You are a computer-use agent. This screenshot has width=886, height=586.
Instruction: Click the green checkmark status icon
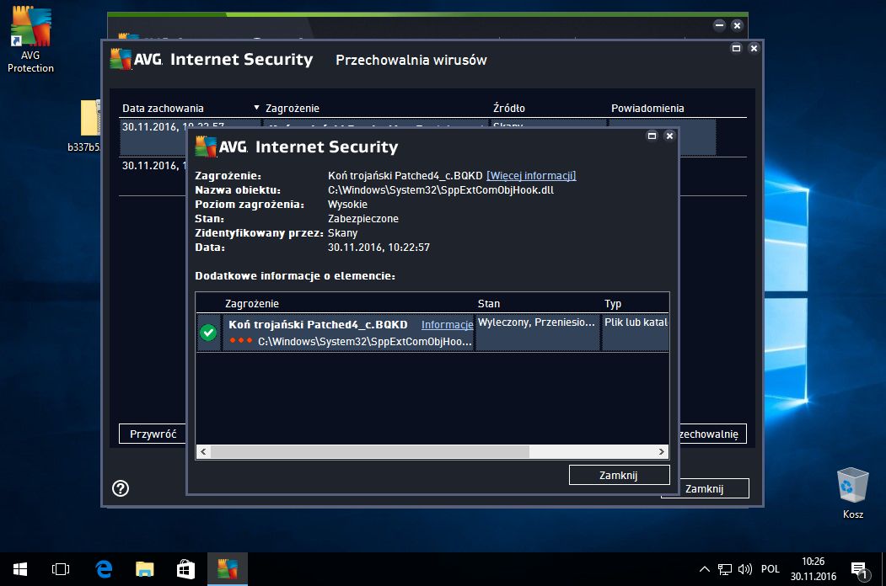coord(208,333)
